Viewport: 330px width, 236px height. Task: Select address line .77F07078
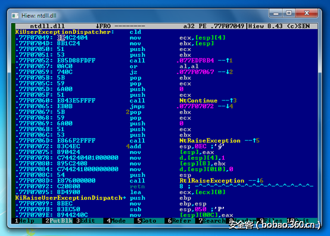click(34, 158)
